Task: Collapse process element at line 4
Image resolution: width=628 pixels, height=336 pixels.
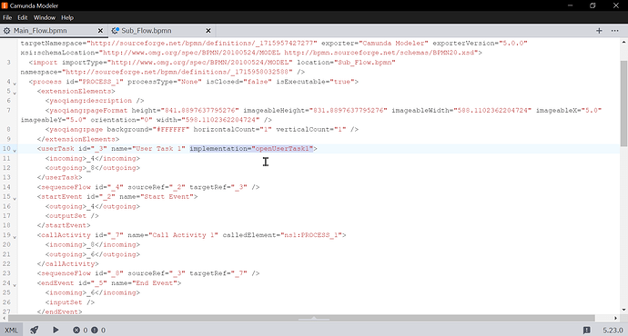Action: pyautogui.click(x=15, y=84)
